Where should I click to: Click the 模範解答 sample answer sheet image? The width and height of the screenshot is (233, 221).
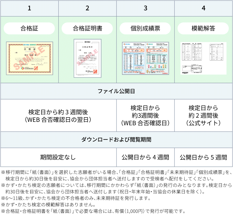coord(203,58)
